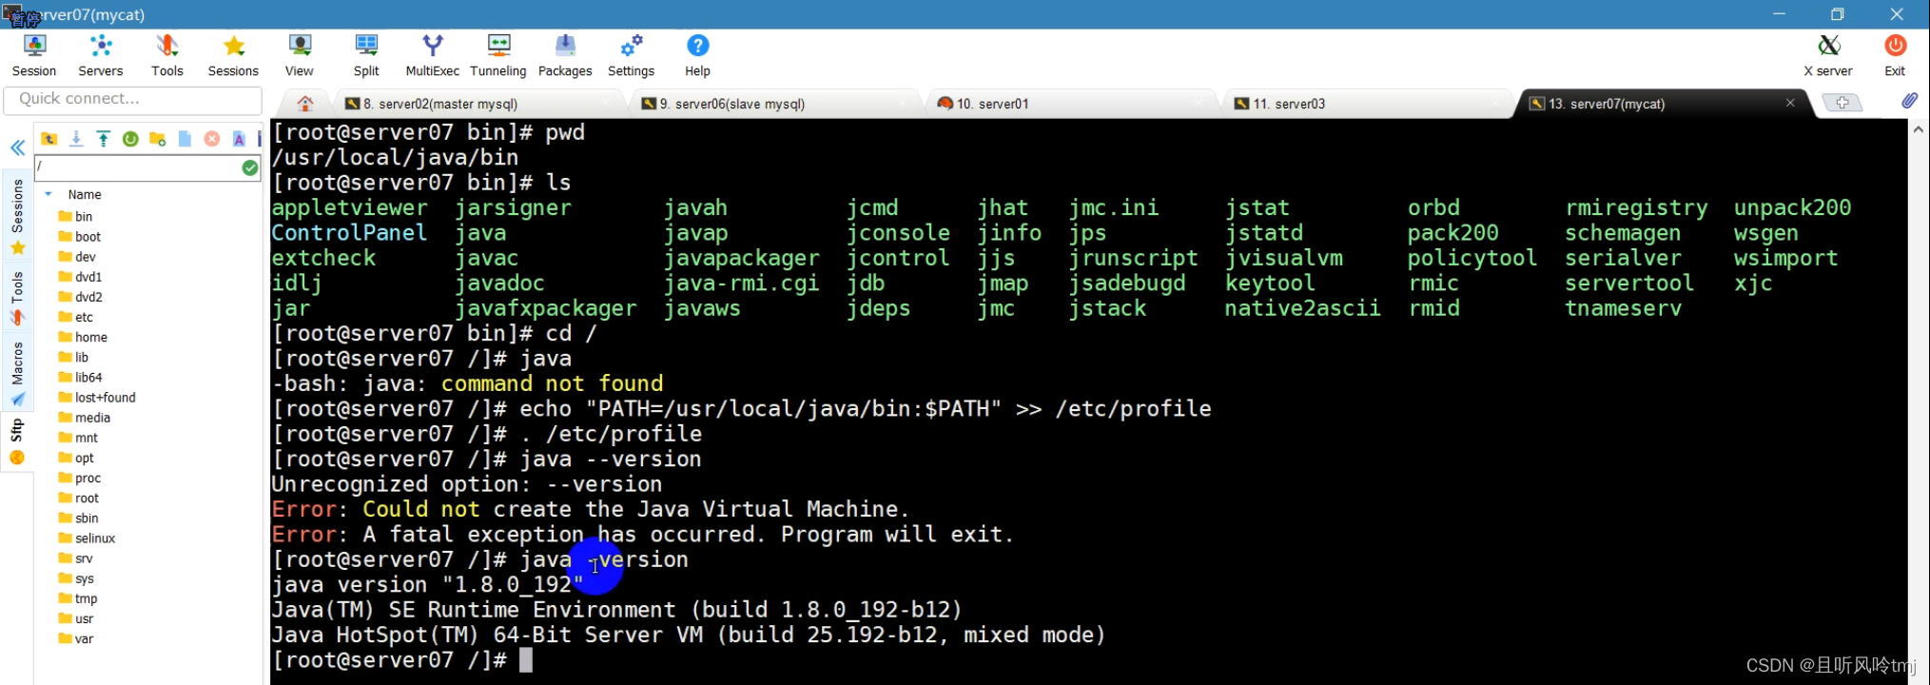The width and height of the screenshot is (1930, 685).
Task: Close the server07(mycat) tab
Action: click(x=1790, y=103)
